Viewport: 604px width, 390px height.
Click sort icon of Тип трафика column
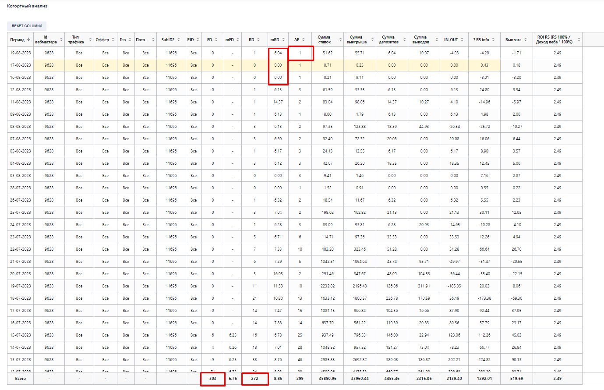[x=91, y=39]
